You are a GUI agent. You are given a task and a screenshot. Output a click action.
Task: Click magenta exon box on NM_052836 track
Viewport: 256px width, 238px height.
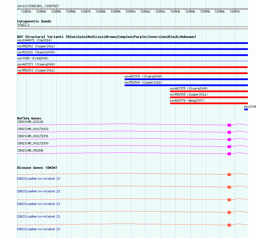point(229,154)
